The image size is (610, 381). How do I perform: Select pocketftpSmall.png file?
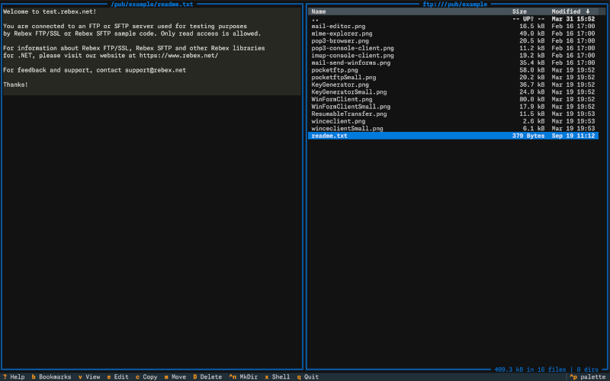click(x=453, y=78)
